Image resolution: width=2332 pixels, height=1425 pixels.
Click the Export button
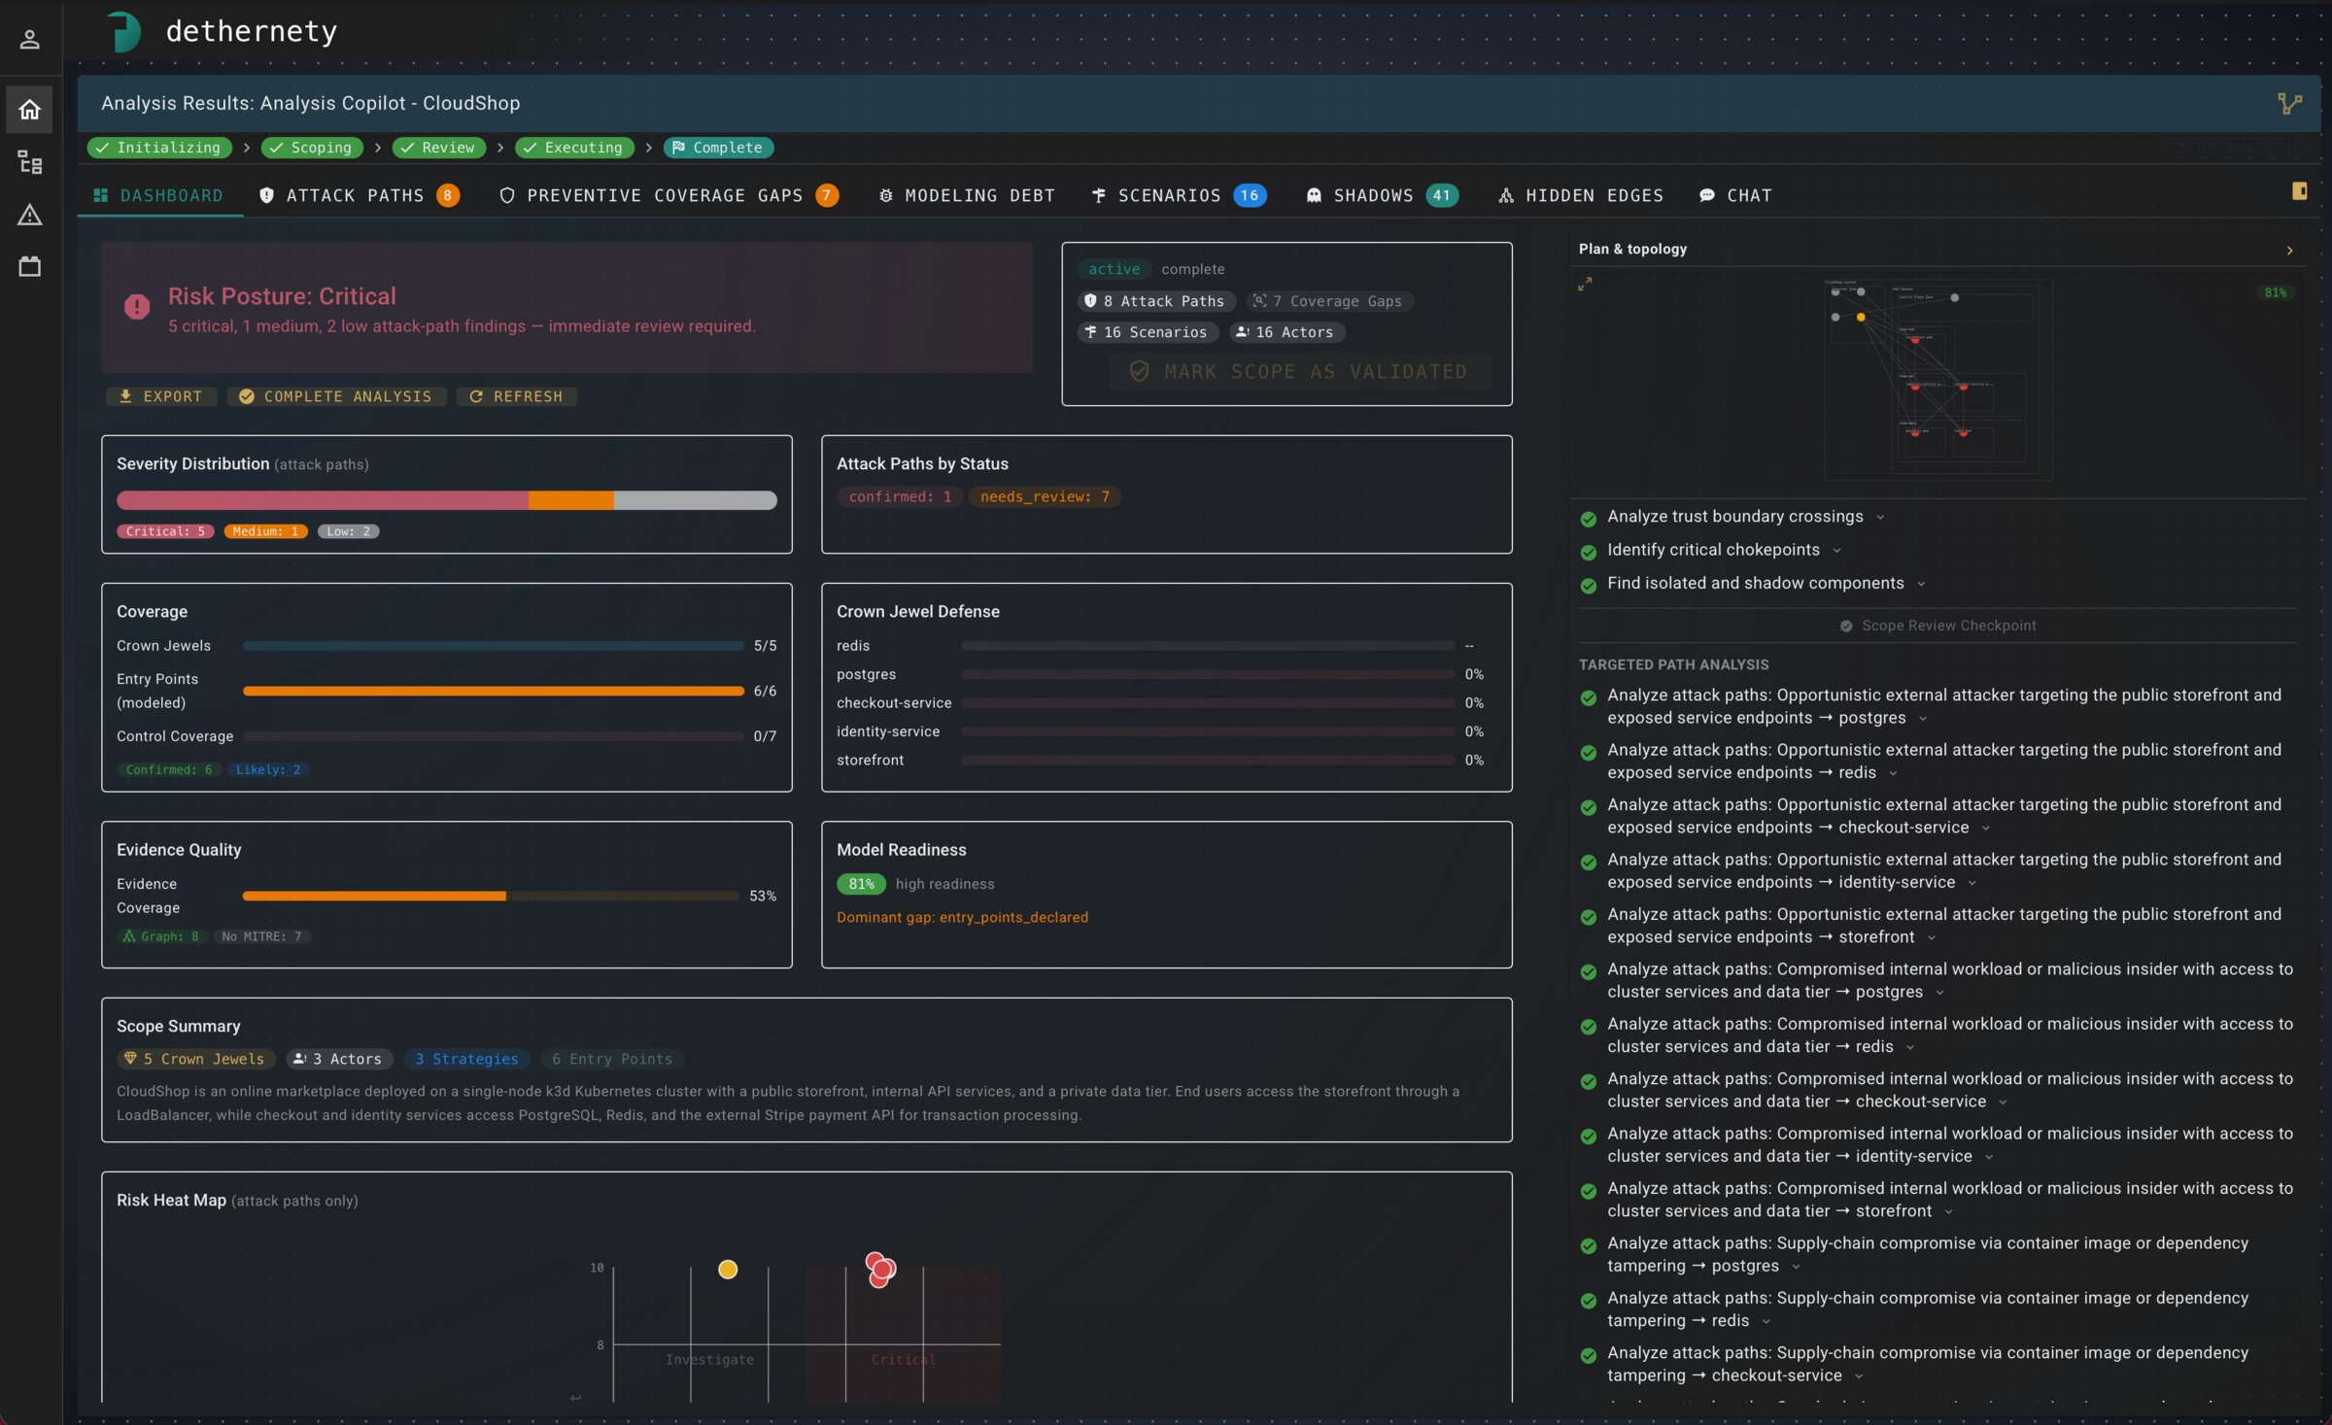[161, 396]
